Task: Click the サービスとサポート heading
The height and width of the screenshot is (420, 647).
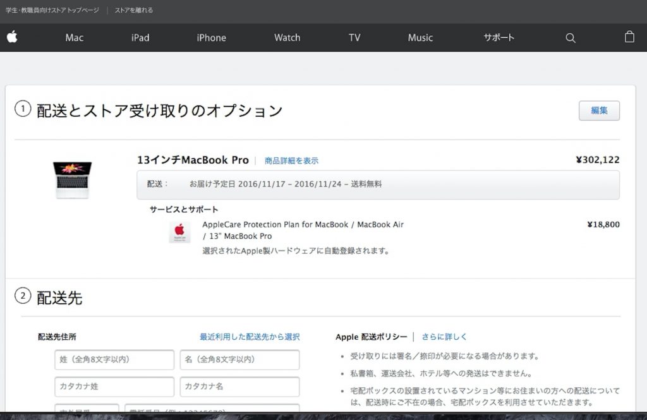Action: (184, 210)
